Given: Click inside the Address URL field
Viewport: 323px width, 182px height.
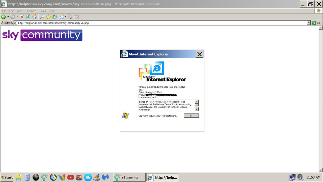Looking at the screenshot, I should point(161,23).
